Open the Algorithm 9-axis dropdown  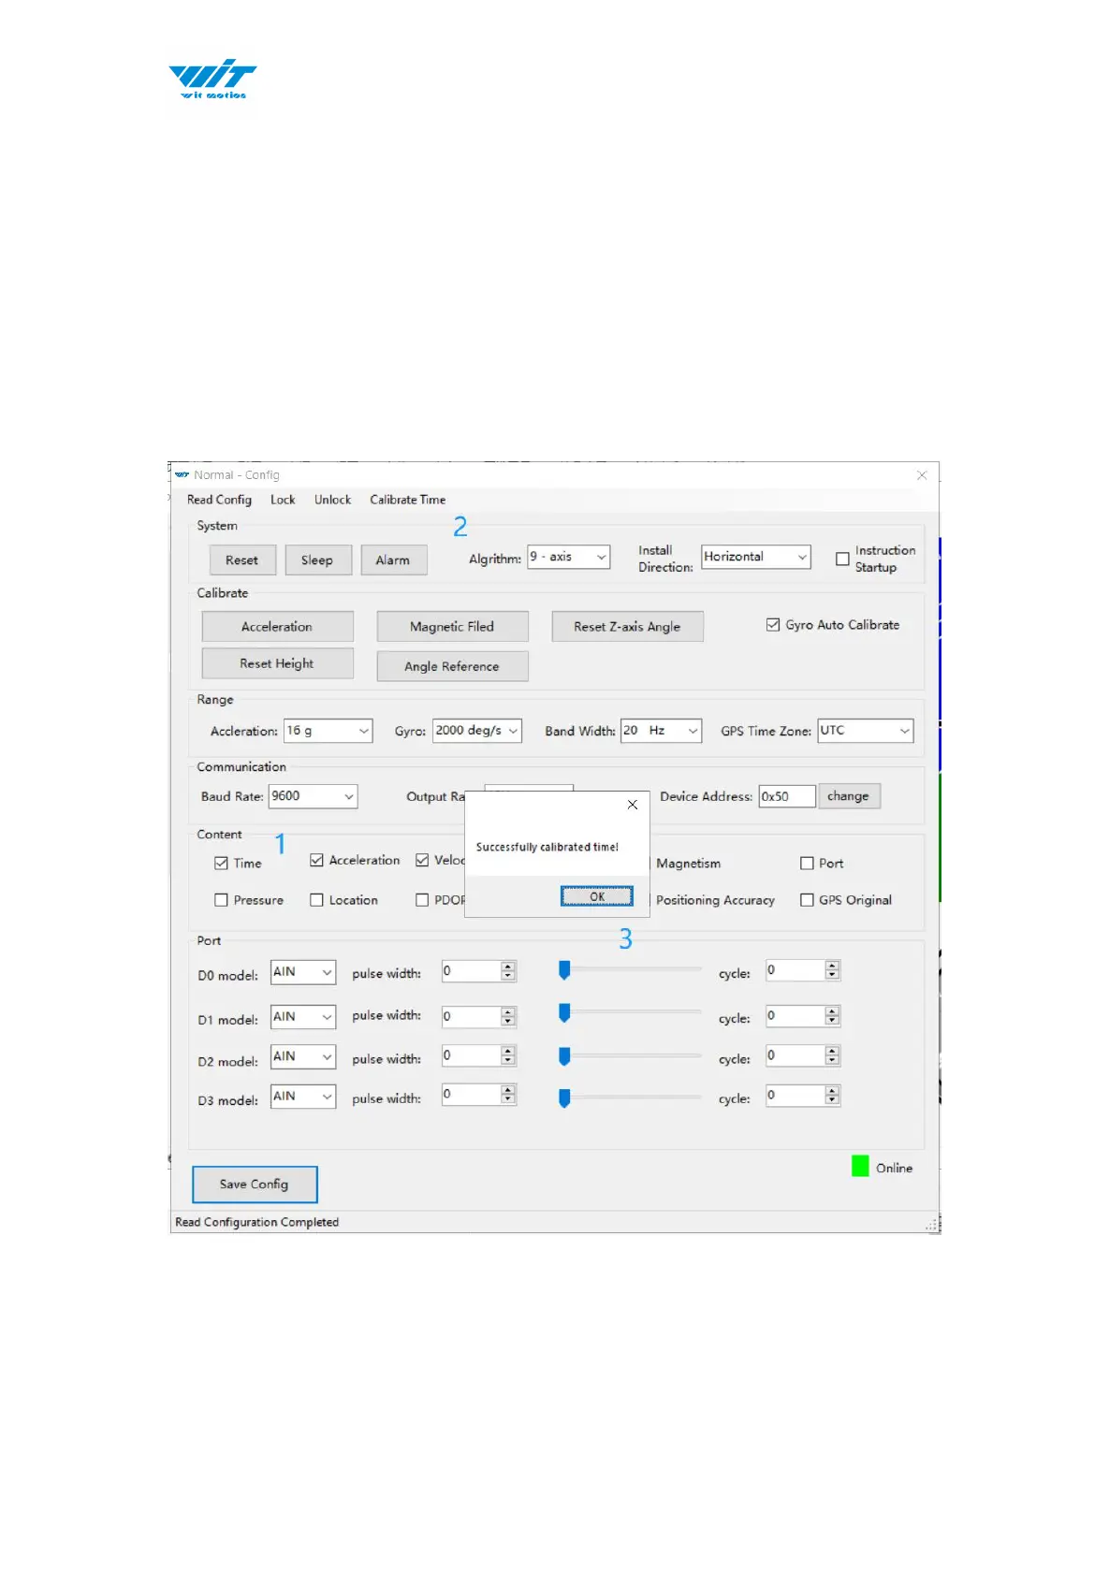click(x=568, y=557)
